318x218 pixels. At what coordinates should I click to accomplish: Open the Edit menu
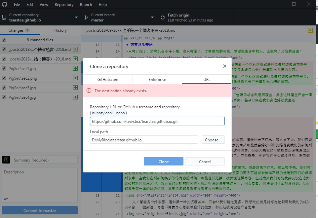pyautogui.click(x=30, y=4)
